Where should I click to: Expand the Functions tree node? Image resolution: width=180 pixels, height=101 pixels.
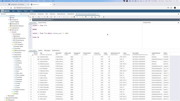[12, 49]
